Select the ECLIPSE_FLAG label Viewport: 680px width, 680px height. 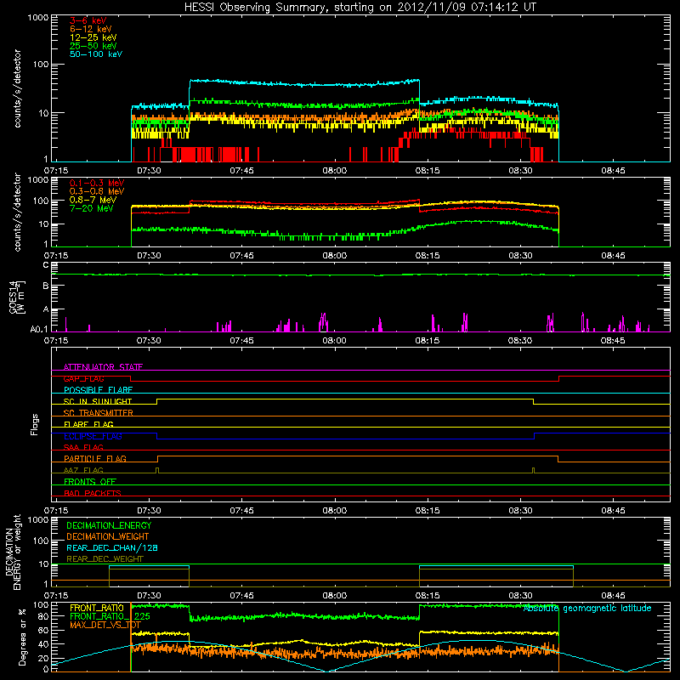click(x=93, y=436)
